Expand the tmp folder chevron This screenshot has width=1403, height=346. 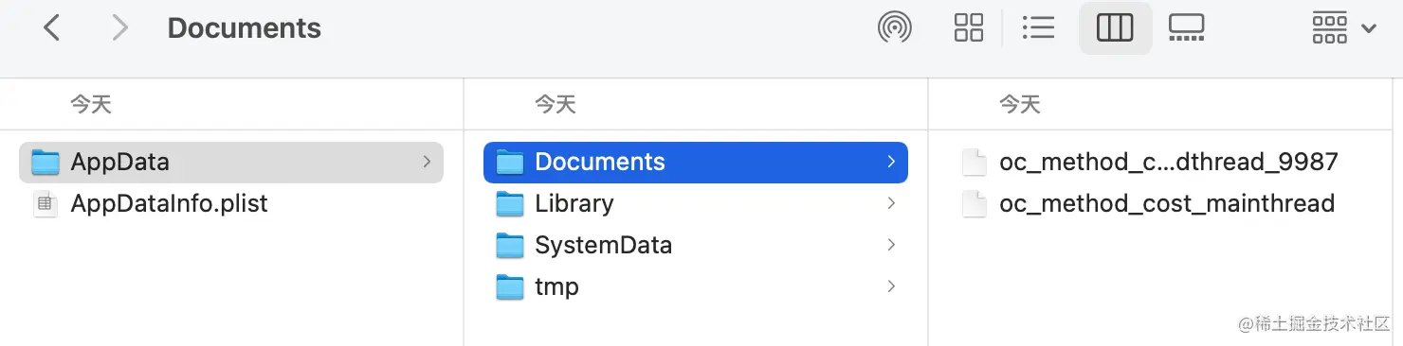(x=891, y=286)
